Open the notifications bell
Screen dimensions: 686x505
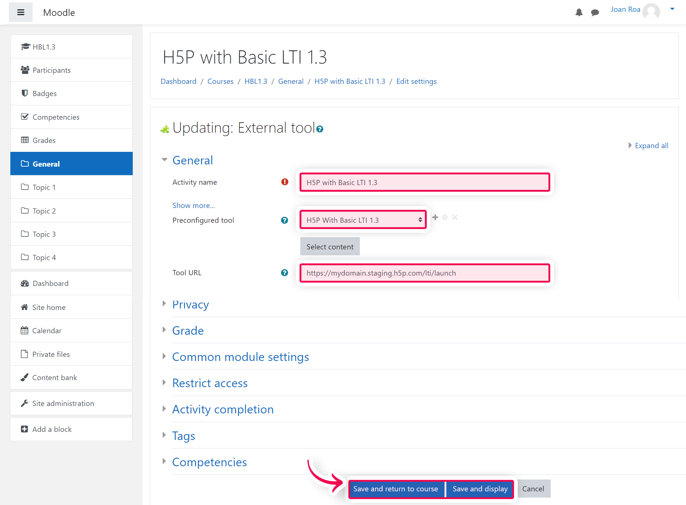(x=579, y=13)
